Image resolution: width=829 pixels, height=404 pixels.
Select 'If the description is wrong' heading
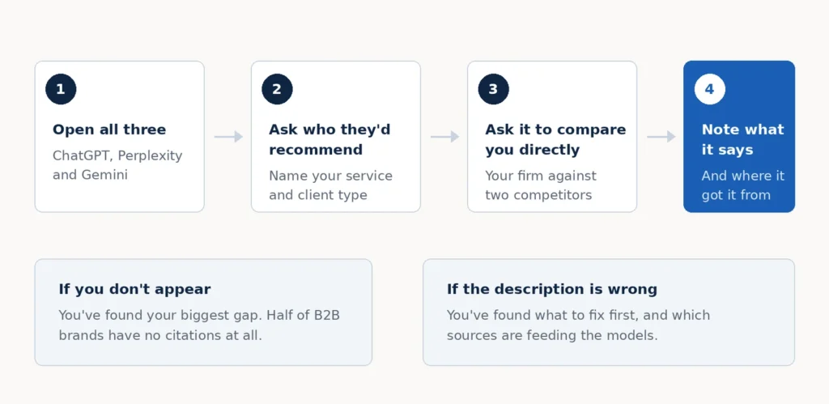coord(552,289)
